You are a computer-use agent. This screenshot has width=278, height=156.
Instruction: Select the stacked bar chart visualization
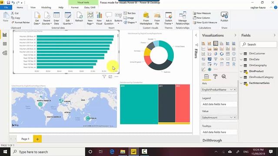tap(203, 43)
